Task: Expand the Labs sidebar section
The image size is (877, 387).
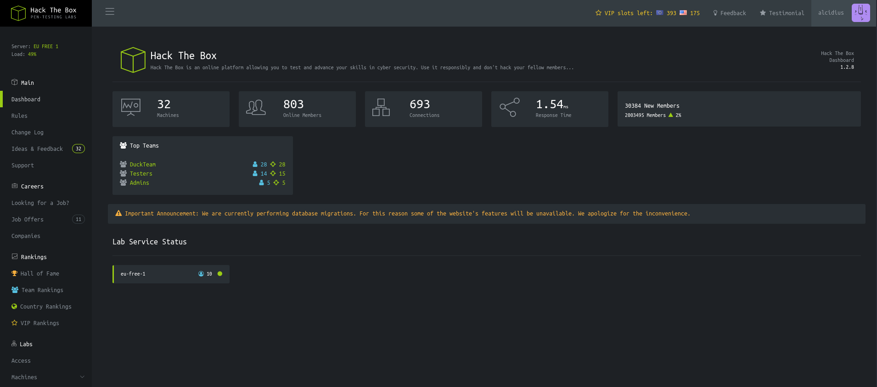Action: tap(26, 344)
